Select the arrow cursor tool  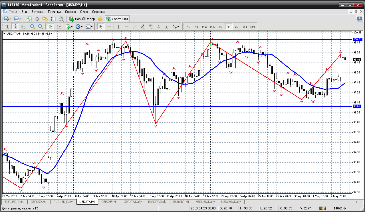click(100, 27)
